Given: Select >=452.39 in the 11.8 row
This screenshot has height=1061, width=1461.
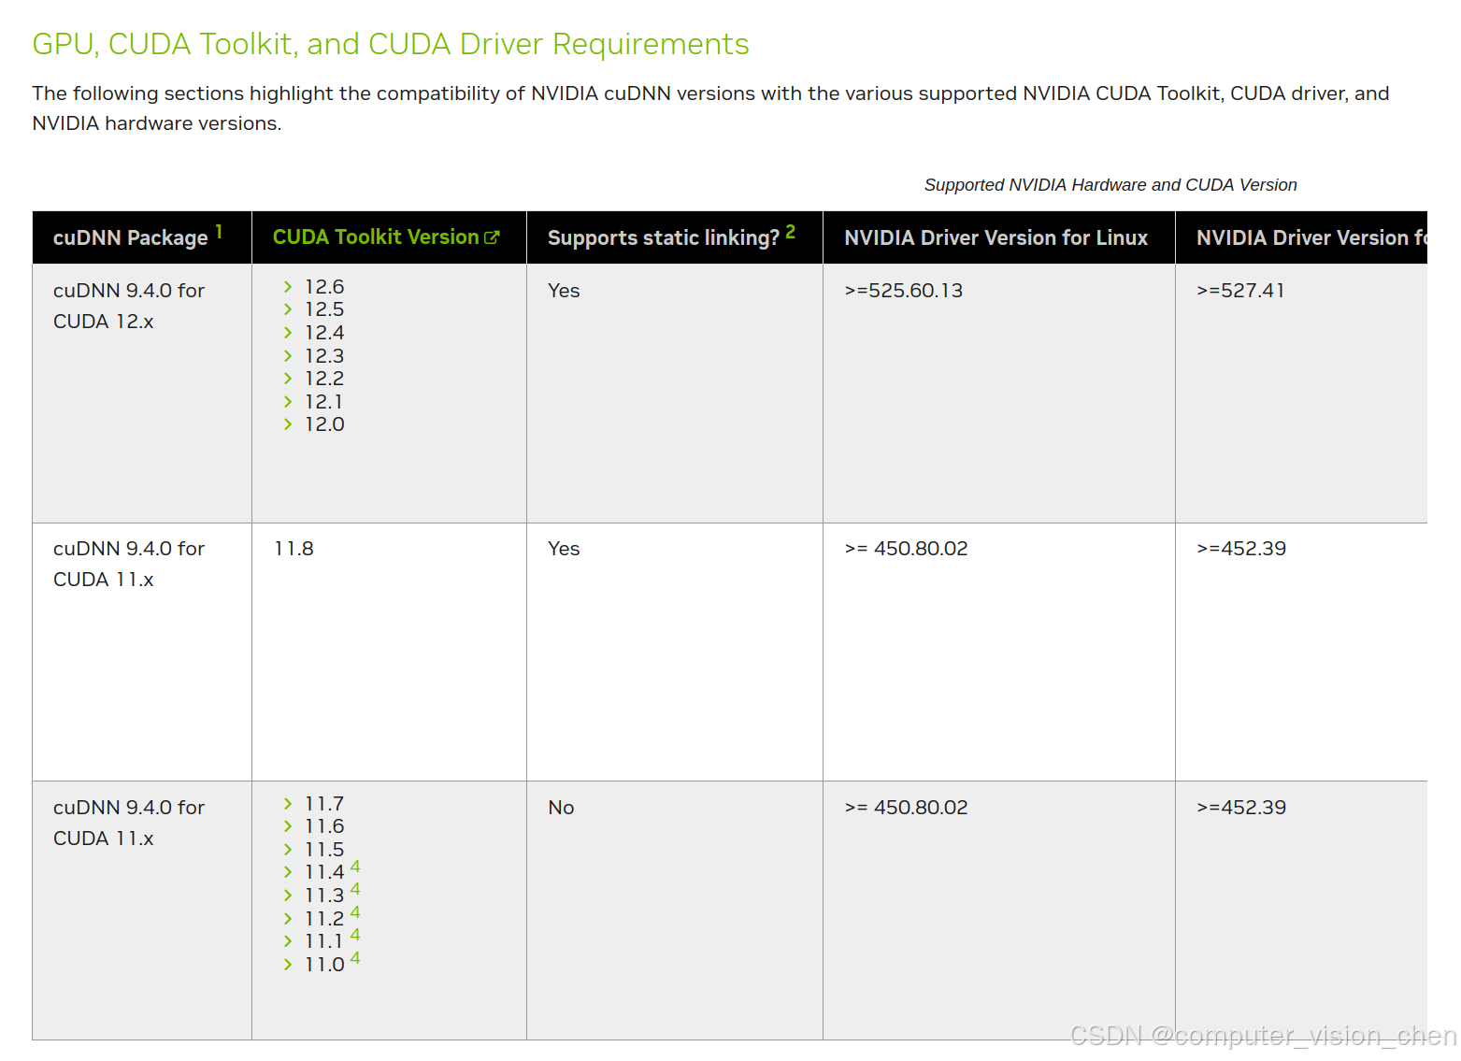Looking at the screenshot, I should click(1241, 549).
